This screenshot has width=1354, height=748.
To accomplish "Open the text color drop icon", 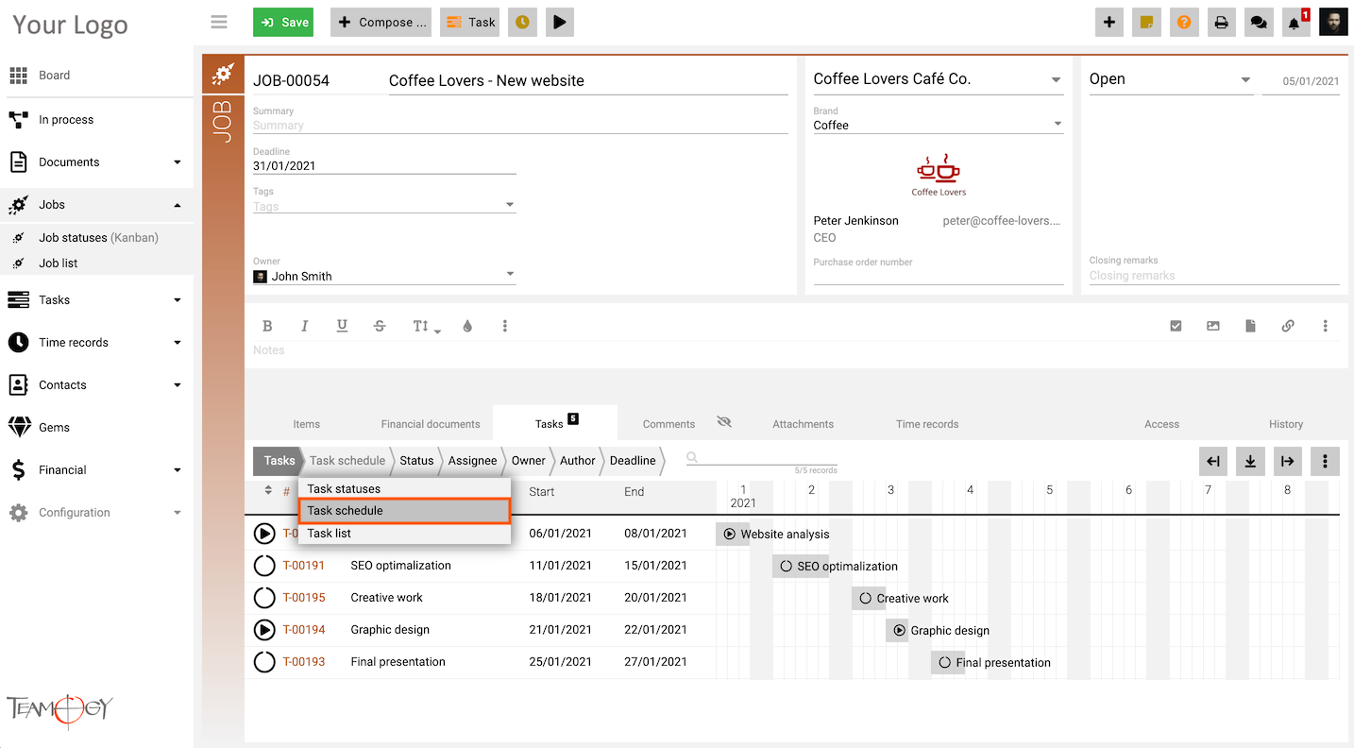I will [467, 326].
